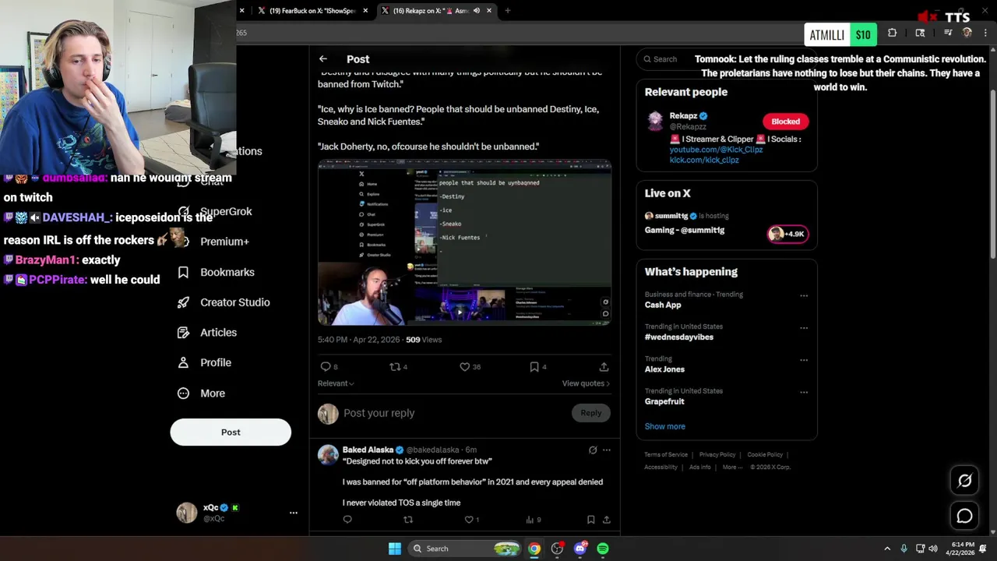Viewport: 997px width, 561px height.
Task: Open Baked Alaska's profile name
Action: tap(368, 450)
